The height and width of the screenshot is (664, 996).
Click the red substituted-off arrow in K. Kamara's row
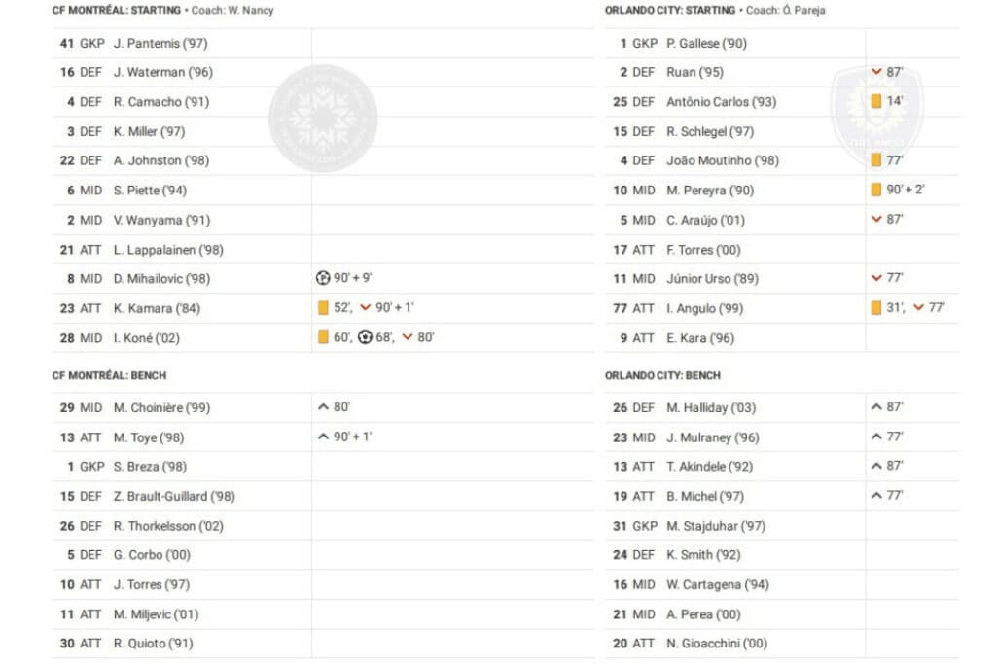[x=366, y=308]
